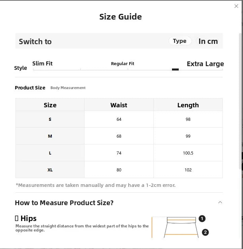
Task: Click the Hips measurement heading
Action: pyautogui.click(x=26, y=218)
